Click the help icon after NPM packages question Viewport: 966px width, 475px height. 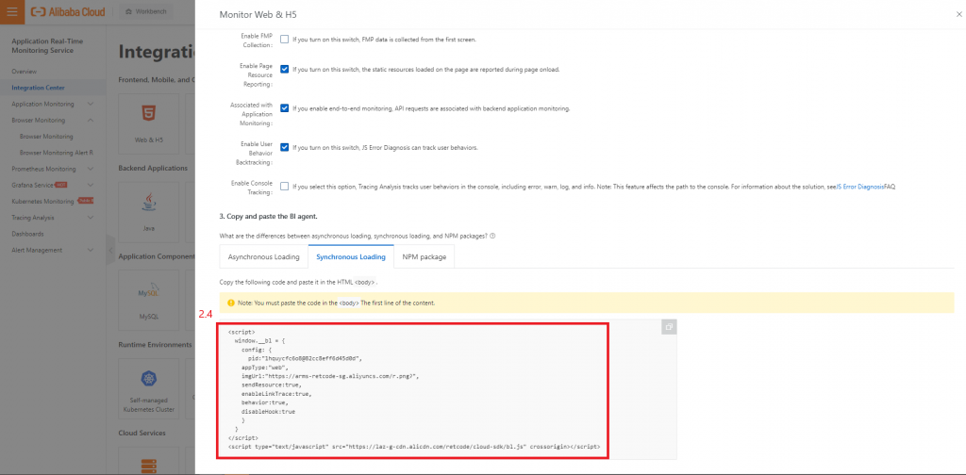tap(492, 236)
